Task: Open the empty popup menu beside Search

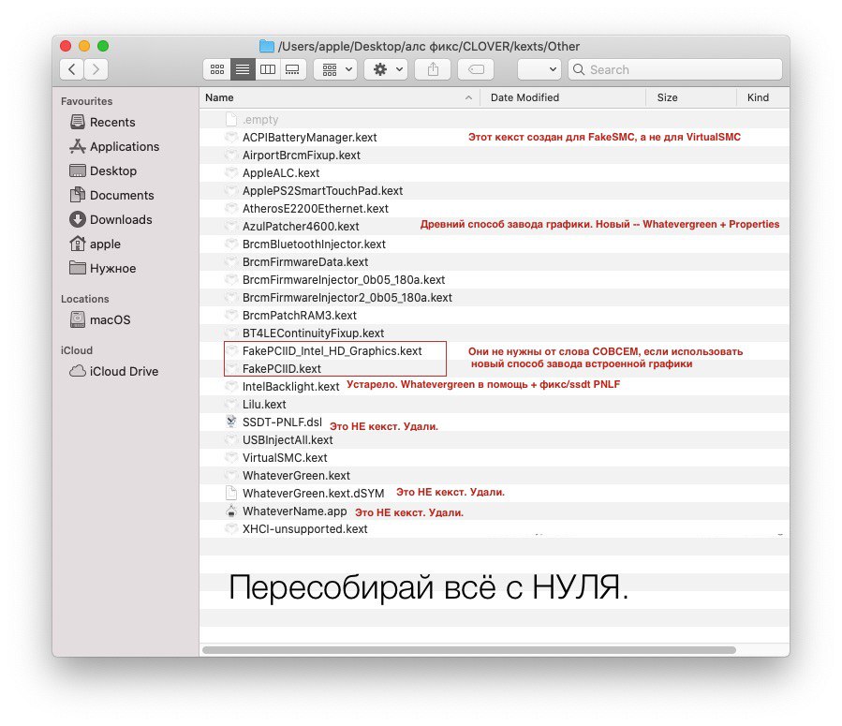Action: point(539,69)
